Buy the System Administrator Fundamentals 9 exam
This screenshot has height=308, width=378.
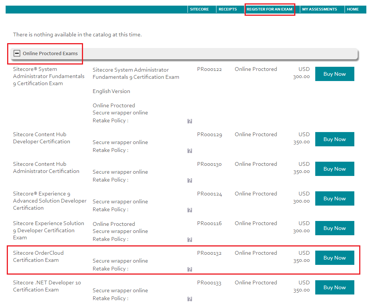335,74
